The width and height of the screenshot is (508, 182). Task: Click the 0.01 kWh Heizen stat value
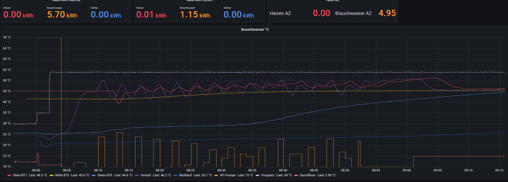[151, 14]
